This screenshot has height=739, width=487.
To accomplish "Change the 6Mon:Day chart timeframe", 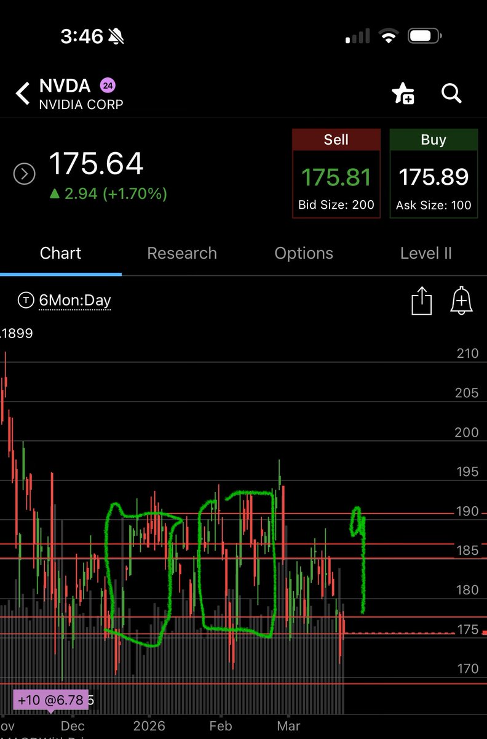I will point(74,301).
